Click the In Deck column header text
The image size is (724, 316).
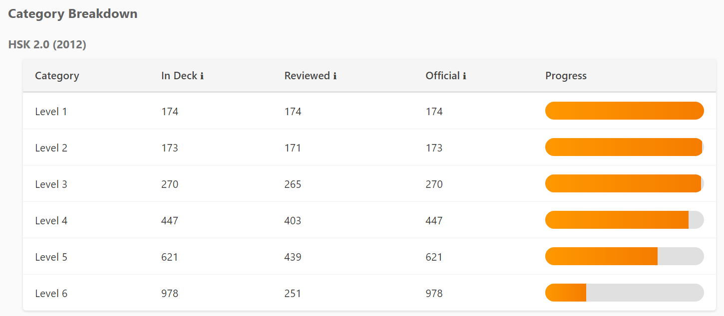pos(179,76)
